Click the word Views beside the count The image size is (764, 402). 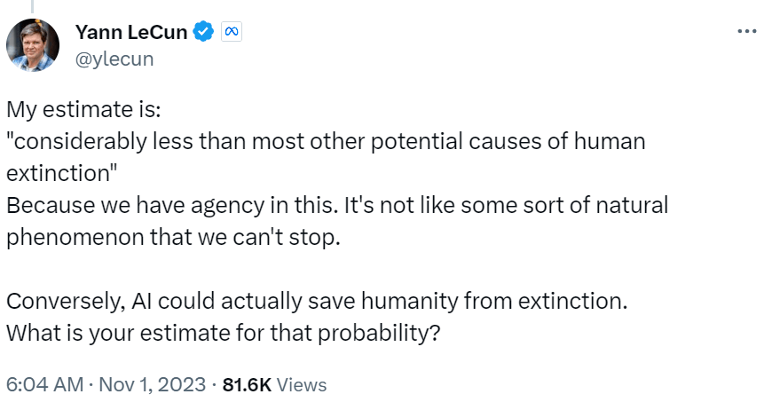pyautogui.click(x=302, y=384)
